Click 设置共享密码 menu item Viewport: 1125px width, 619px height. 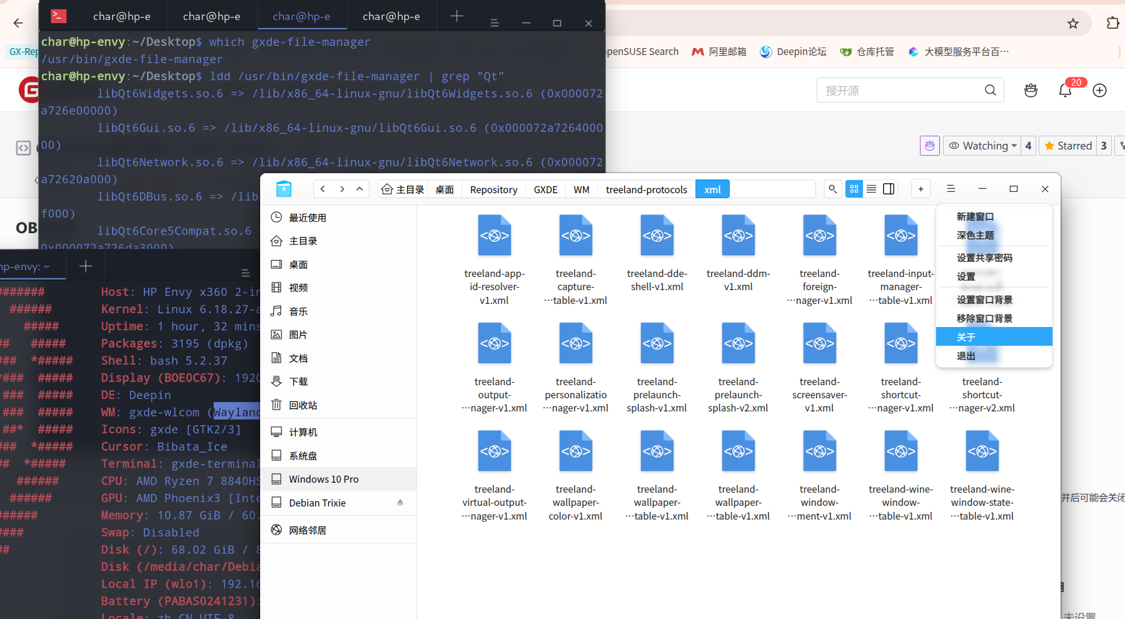(x=994, y=258)
